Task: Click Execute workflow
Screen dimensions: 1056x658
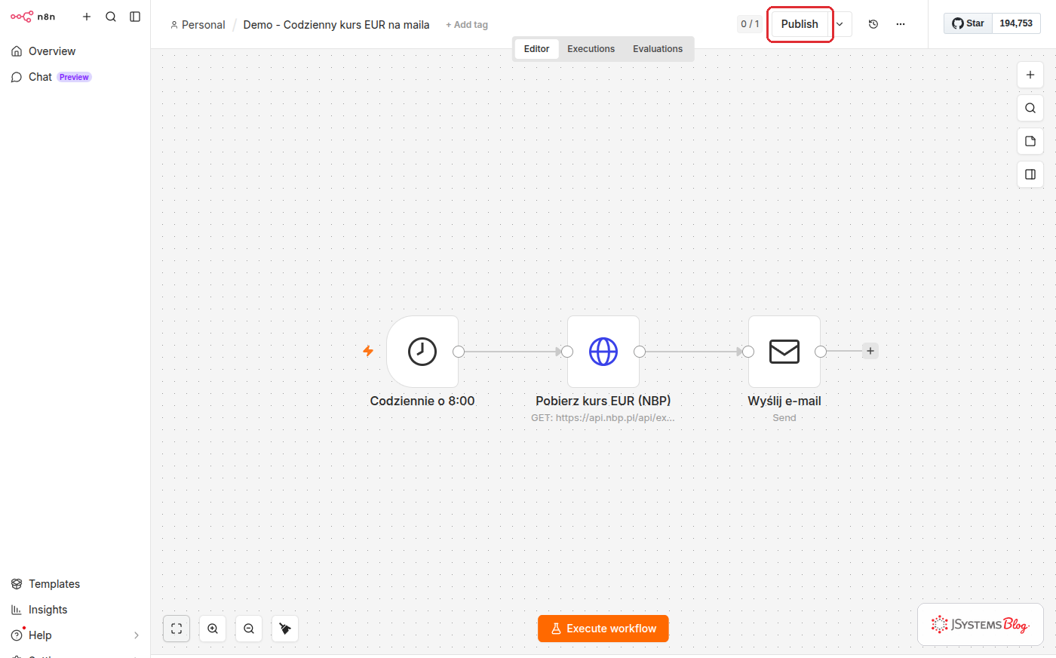Action: tap(603, 629)
